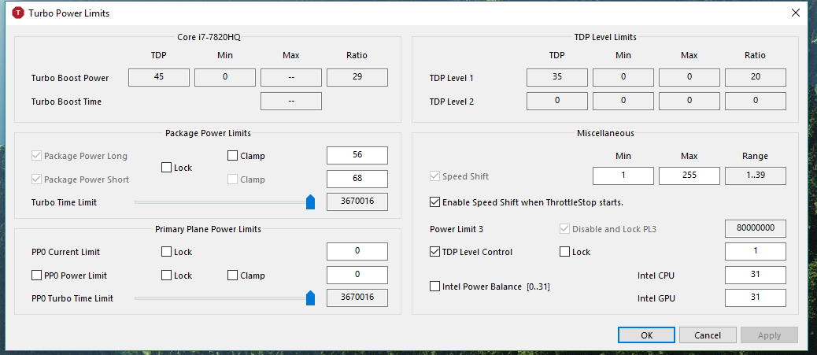The width and height of the screenshot is (817, 355).
Task: Toggle the Package Power Short checkbox
Action: pos(36,179)
